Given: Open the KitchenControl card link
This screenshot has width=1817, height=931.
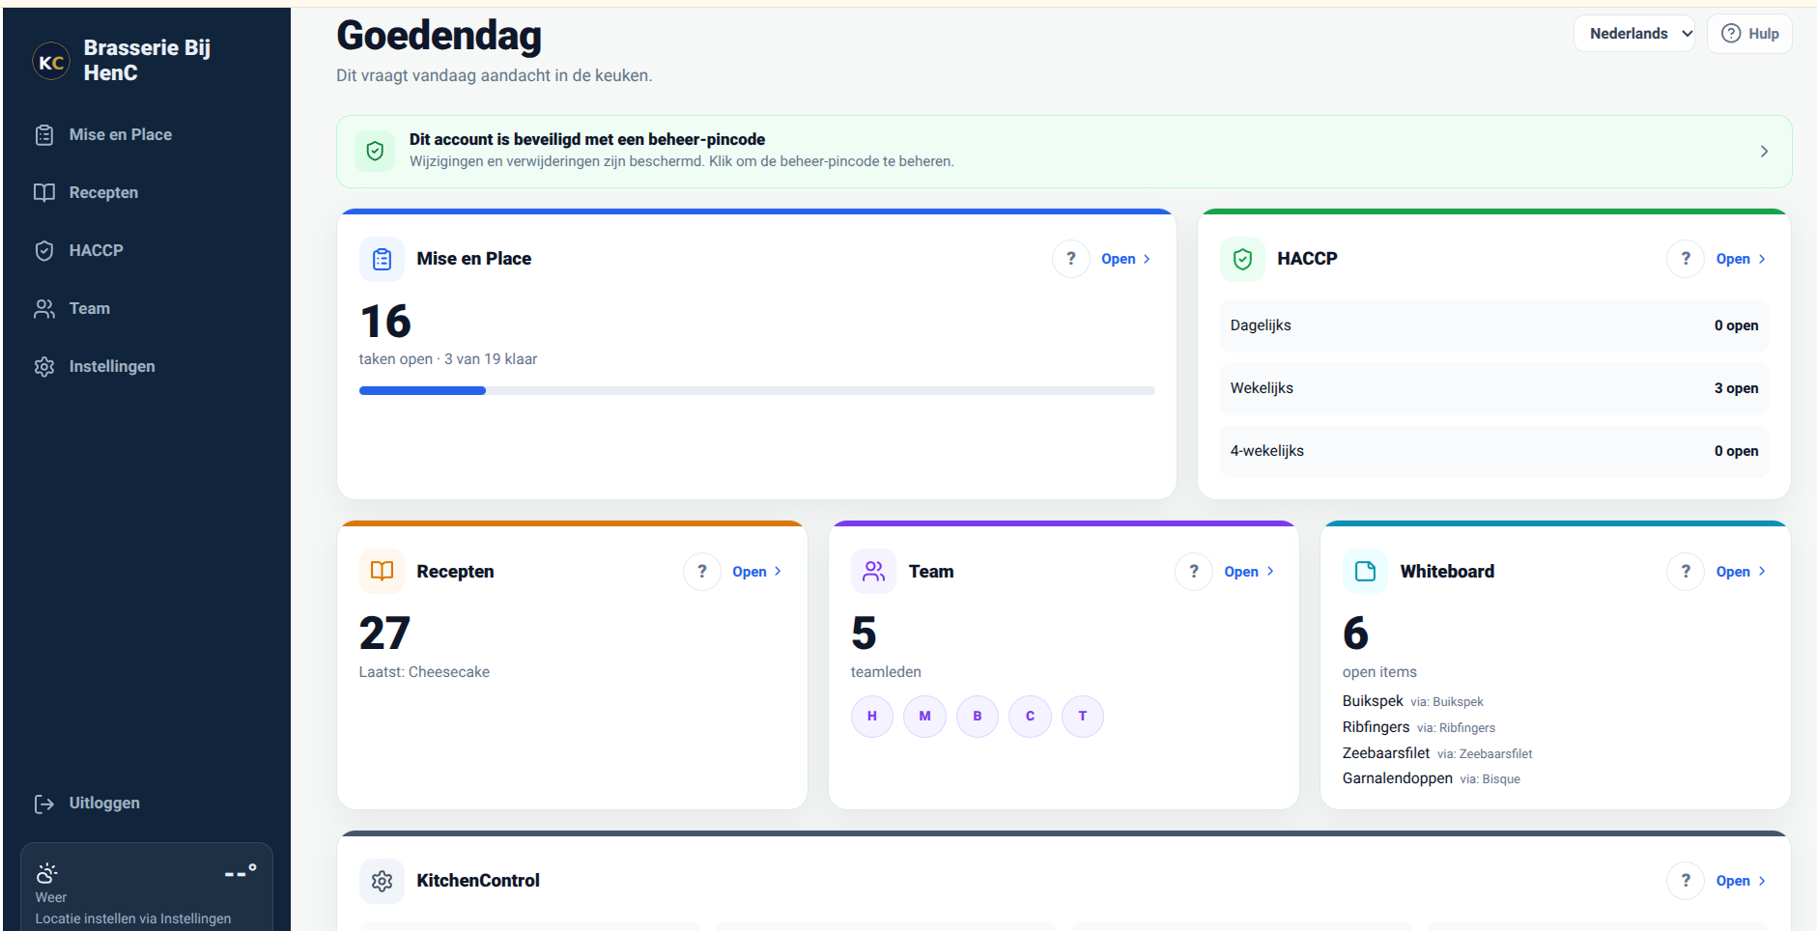Looking at the screenshot, I should click(1741, 881).
